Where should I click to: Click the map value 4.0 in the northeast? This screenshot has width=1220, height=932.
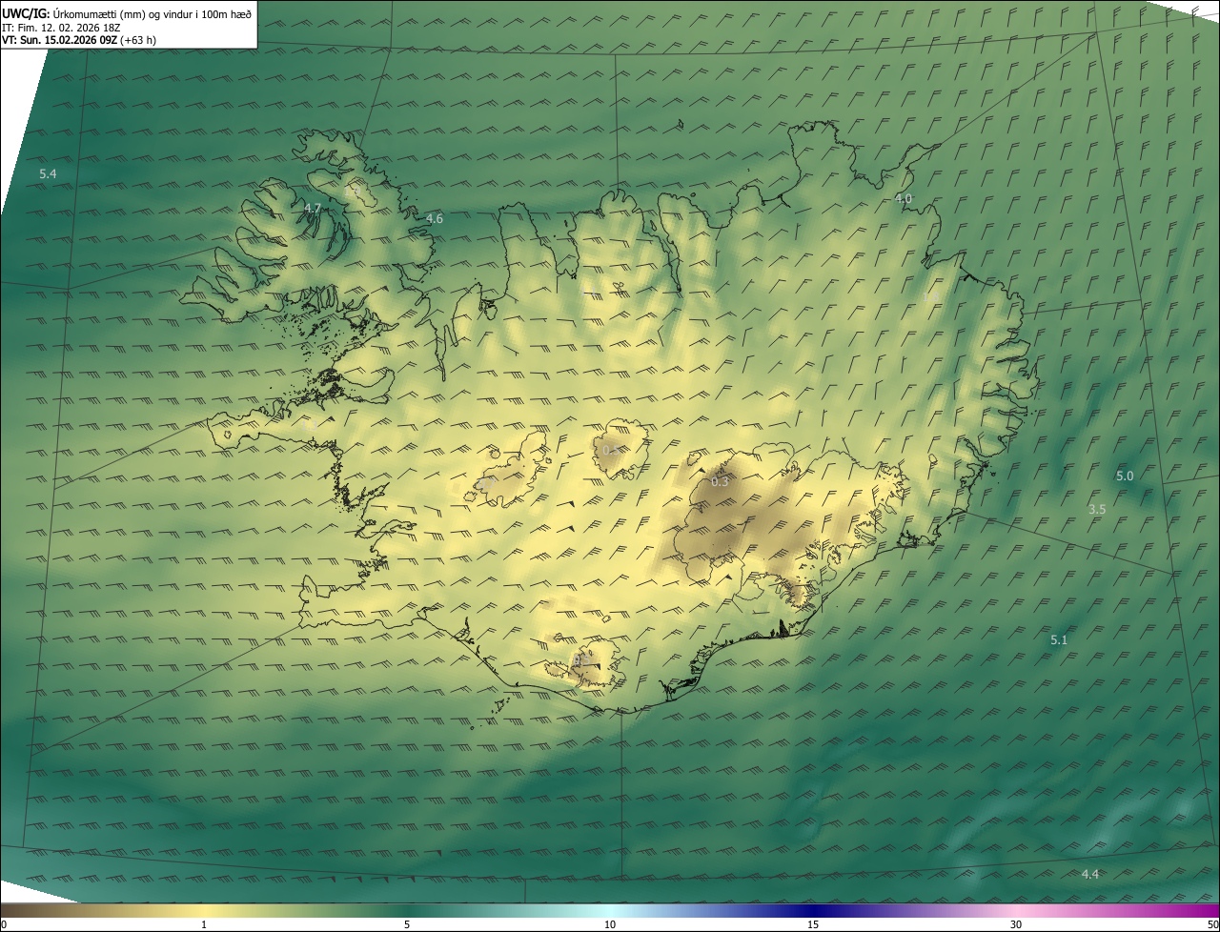(x=904, y=198)
